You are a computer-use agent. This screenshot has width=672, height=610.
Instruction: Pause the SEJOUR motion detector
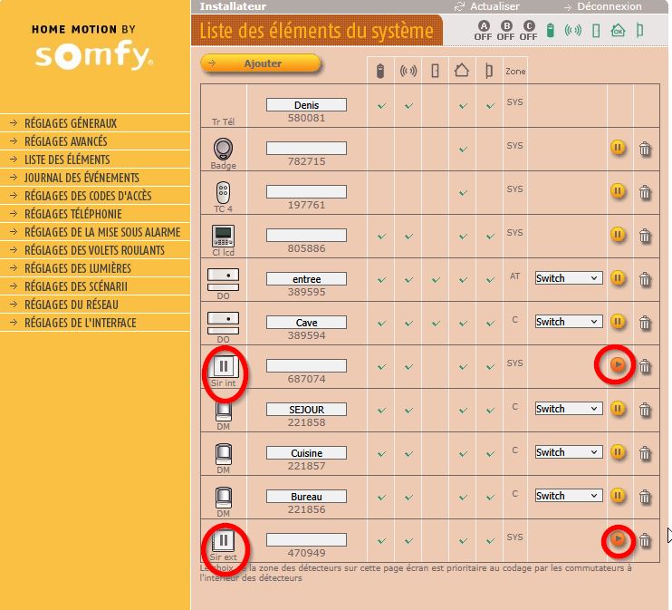(x=618, y=409)
